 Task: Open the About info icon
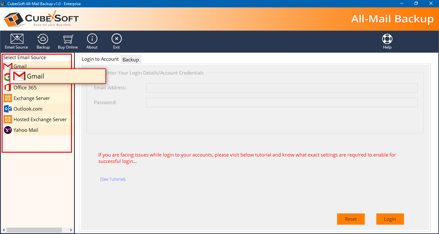pos(92,39)
